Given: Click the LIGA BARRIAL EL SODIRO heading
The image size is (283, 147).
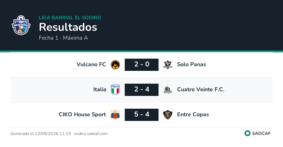Looking at the screenshot, I should click(x=70, y=17).
